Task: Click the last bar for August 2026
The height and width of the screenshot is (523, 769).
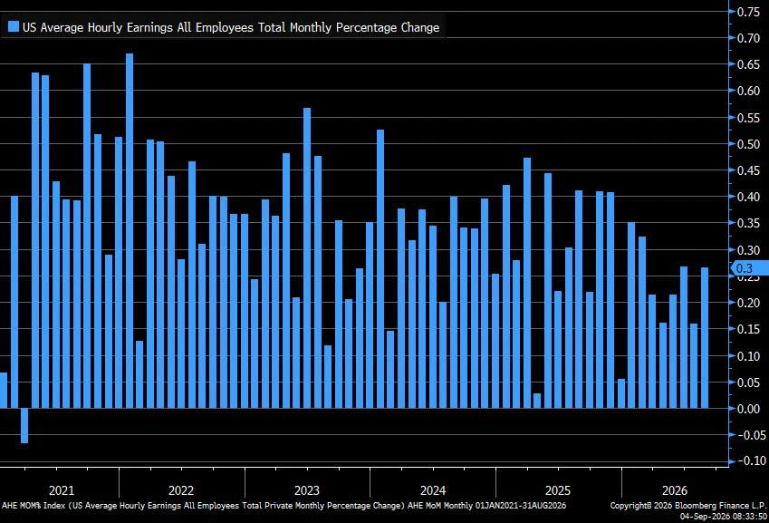Action: pos(705,337)
